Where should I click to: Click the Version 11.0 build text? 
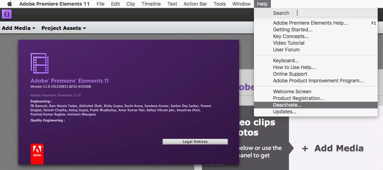coord(61,86)
